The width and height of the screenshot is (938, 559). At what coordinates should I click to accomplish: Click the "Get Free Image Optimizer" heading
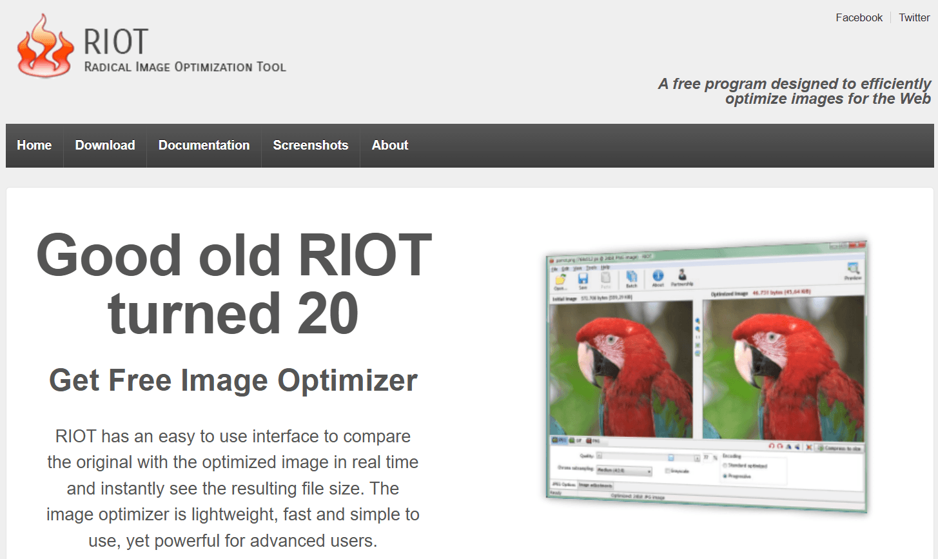click(233, 380)
